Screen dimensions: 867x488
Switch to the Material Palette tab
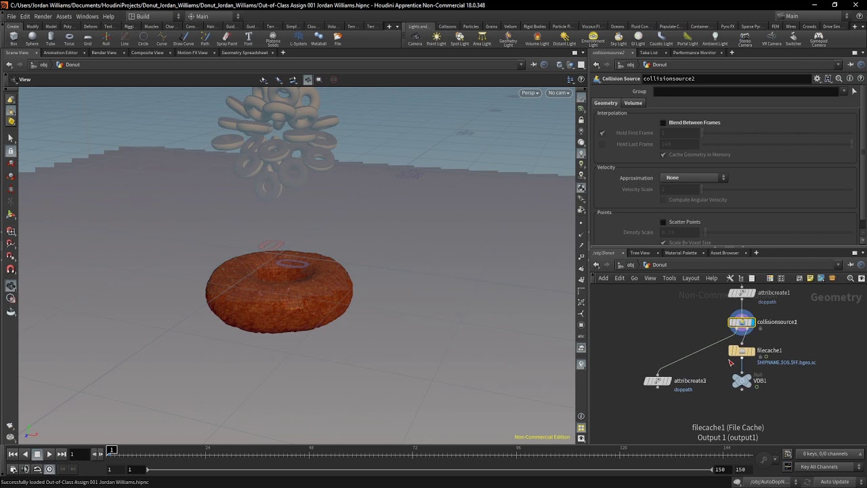[x=681, y=253]
